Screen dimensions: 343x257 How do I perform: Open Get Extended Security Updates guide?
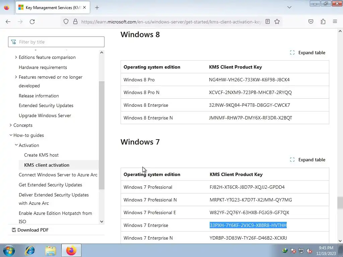[50, 185]
